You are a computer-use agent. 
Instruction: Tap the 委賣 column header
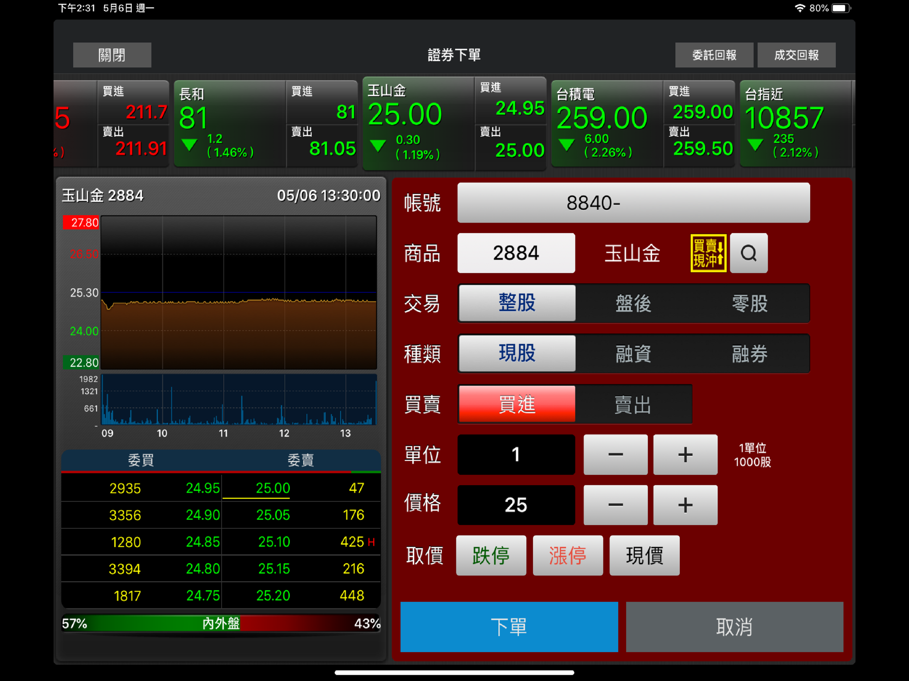[300, 460]
